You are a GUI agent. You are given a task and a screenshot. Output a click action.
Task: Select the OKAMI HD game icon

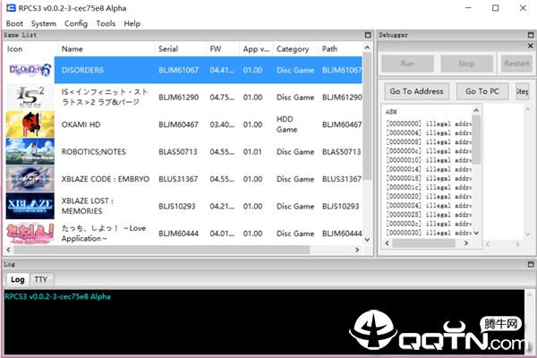point(30,124)
